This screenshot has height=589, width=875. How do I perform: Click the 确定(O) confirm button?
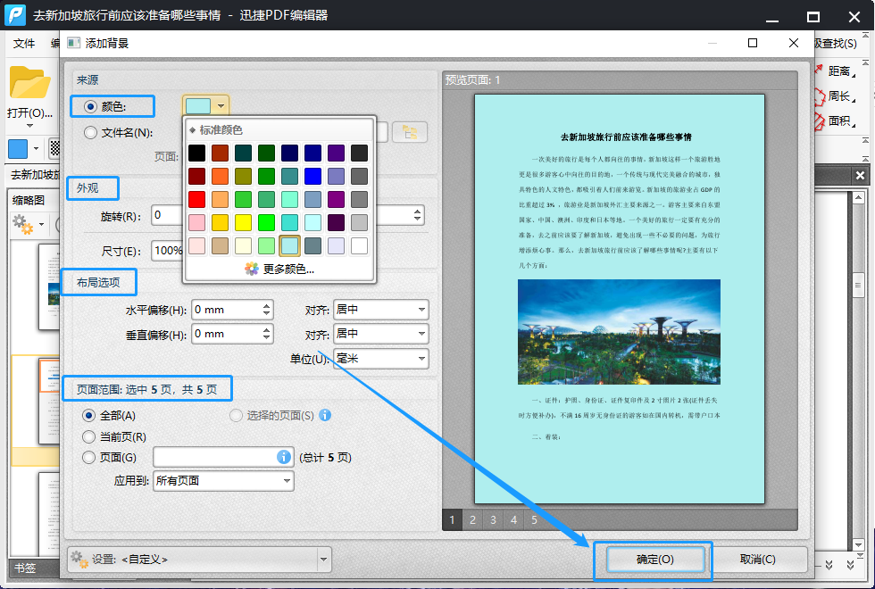654,560
